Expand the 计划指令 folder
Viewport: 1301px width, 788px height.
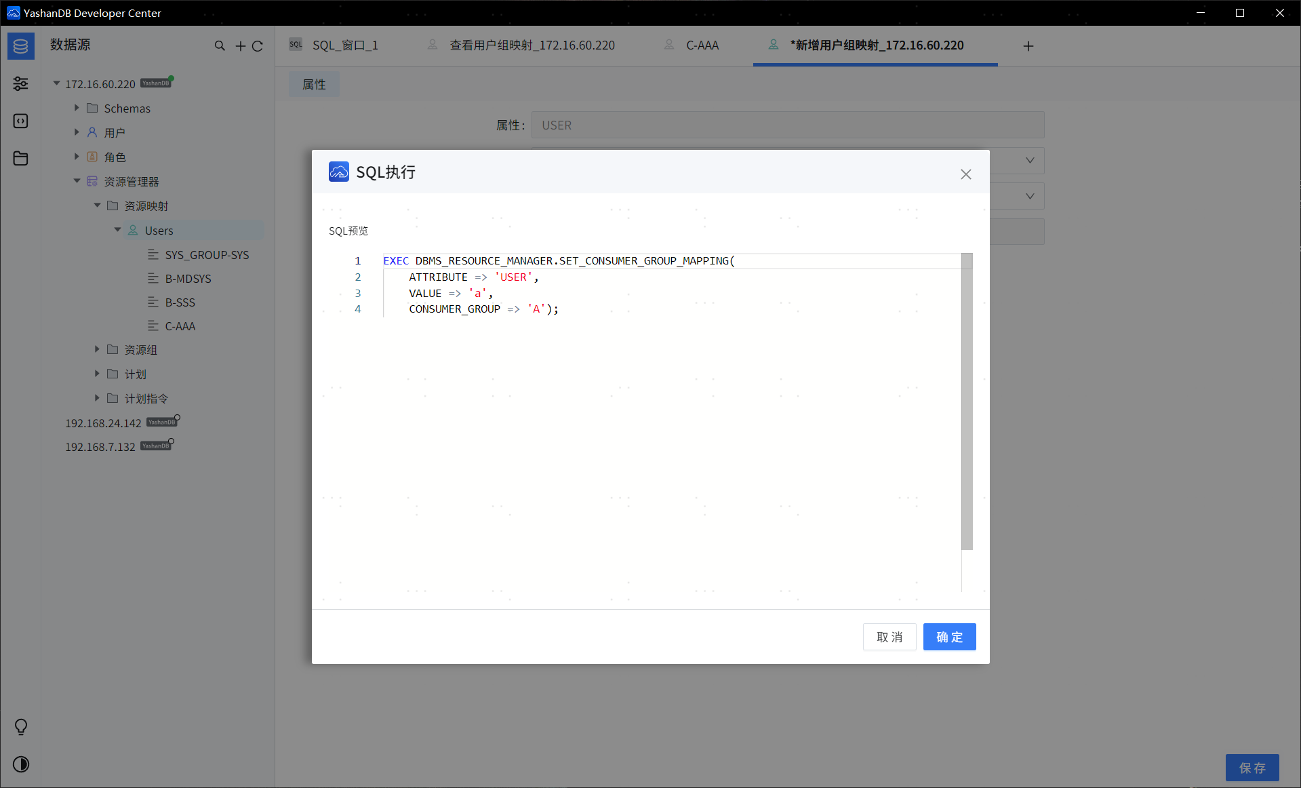(x=97, y=398)
